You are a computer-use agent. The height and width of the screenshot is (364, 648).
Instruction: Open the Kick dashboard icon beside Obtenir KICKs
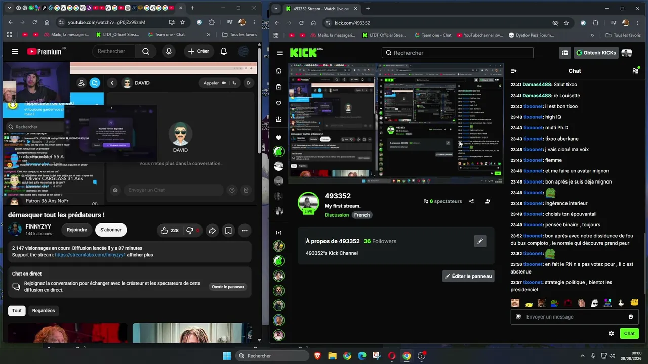click(565, 53)
